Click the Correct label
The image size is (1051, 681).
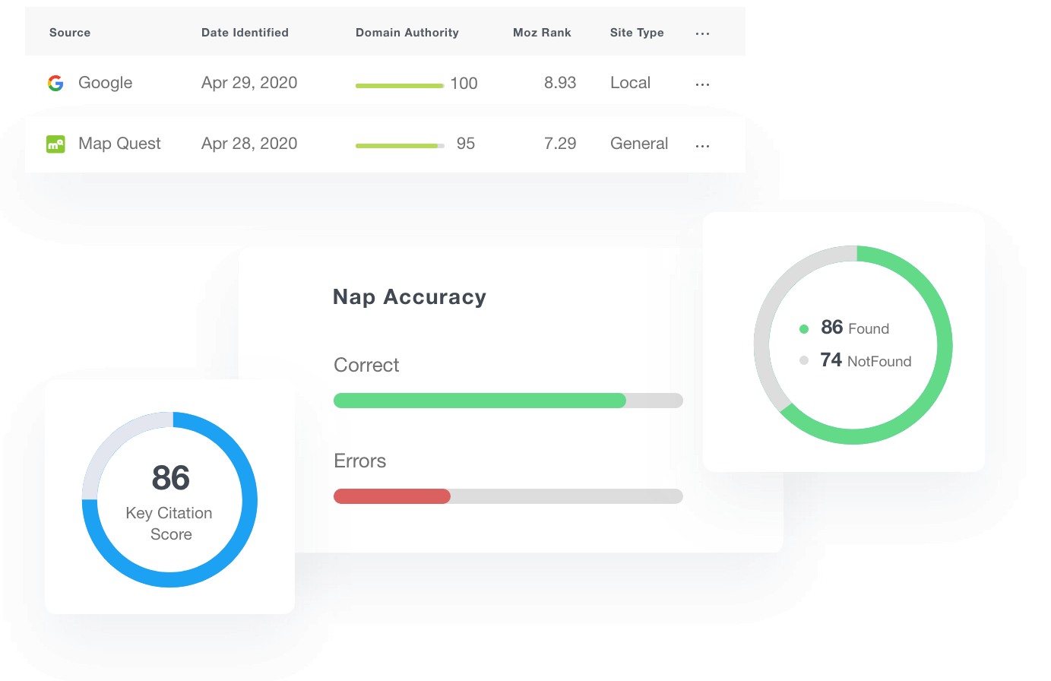coord(366,366)
